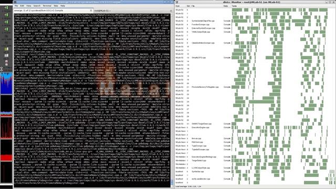Select the SymbolizableObjectFile.cpp row
The width and height of the screenshot is (336, 189).
click(x=255, y=21)
